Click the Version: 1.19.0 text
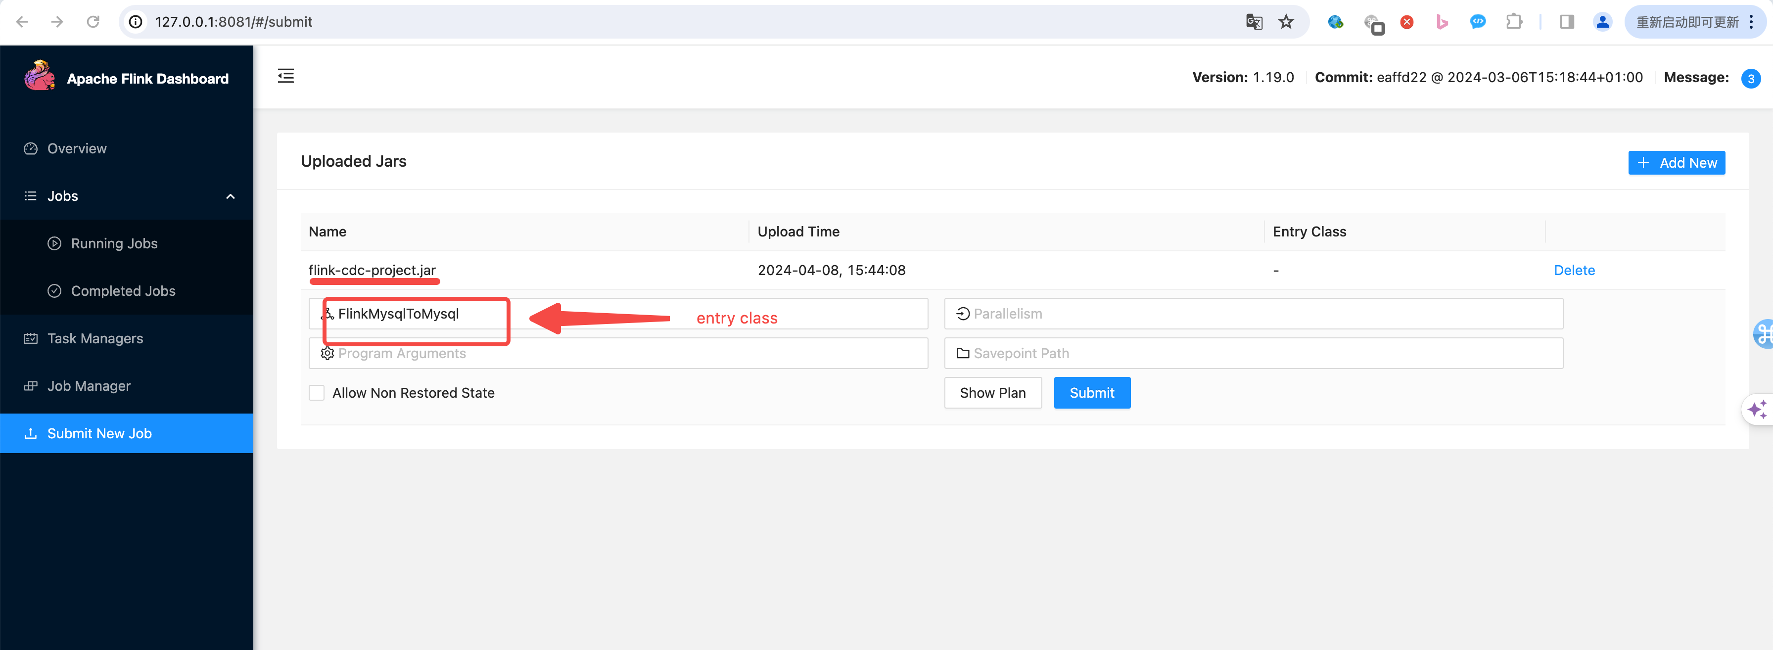The height and width of the screenshot is (650, 1773). point(1243,78)
